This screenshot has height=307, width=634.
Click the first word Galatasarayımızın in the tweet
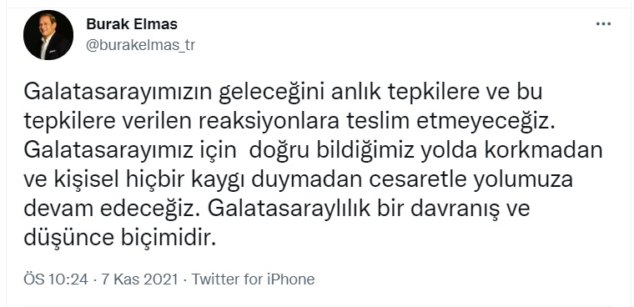[x=118, y=93]
